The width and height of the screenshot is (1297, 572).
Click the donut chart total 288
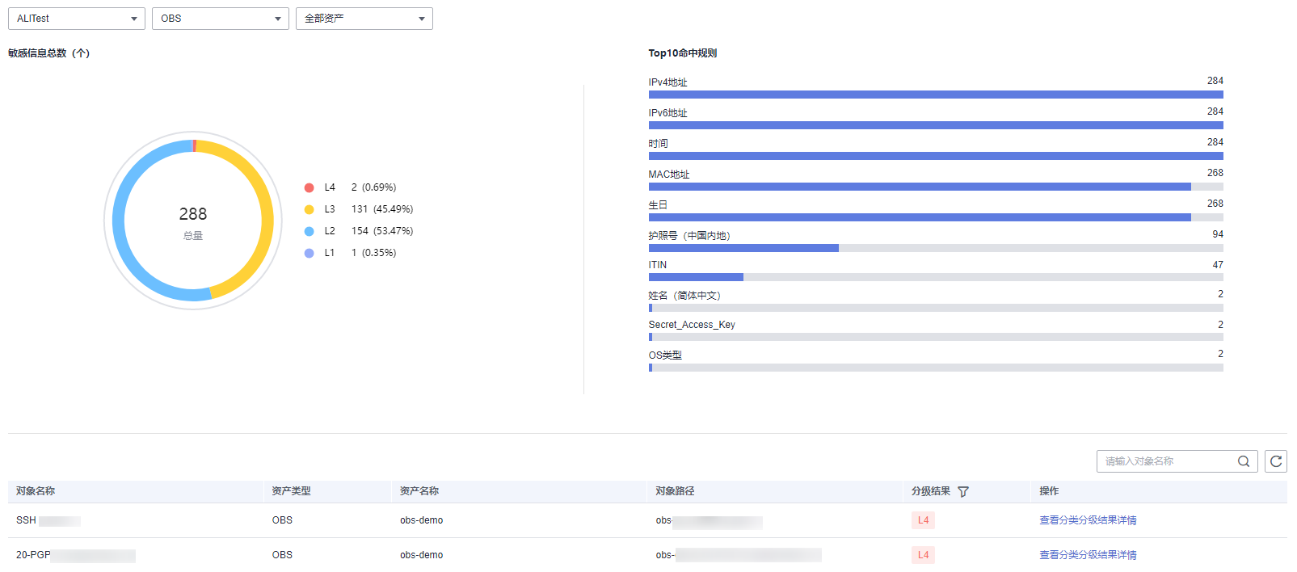click(193, 214)
